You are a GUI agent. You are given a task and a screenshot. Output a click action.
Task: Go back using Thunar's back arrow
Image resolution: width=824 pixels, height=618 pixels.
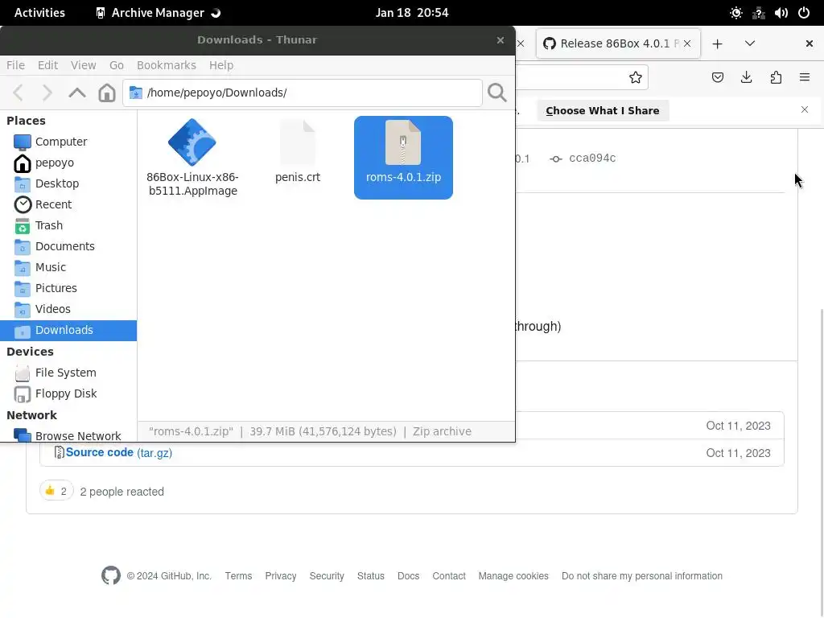19,93
